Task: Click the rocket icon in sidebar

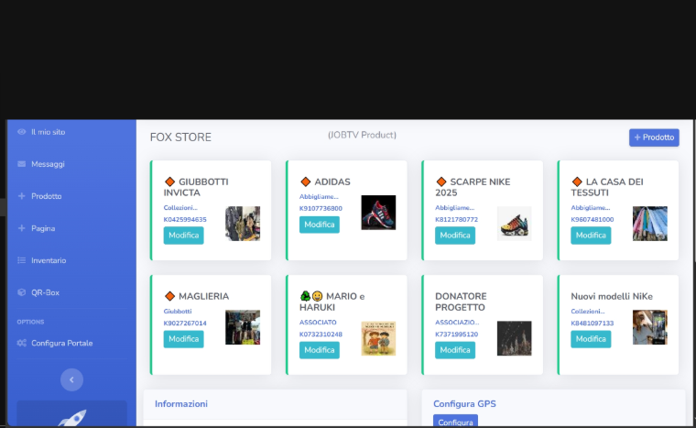Action: click(x=72, y=418)
